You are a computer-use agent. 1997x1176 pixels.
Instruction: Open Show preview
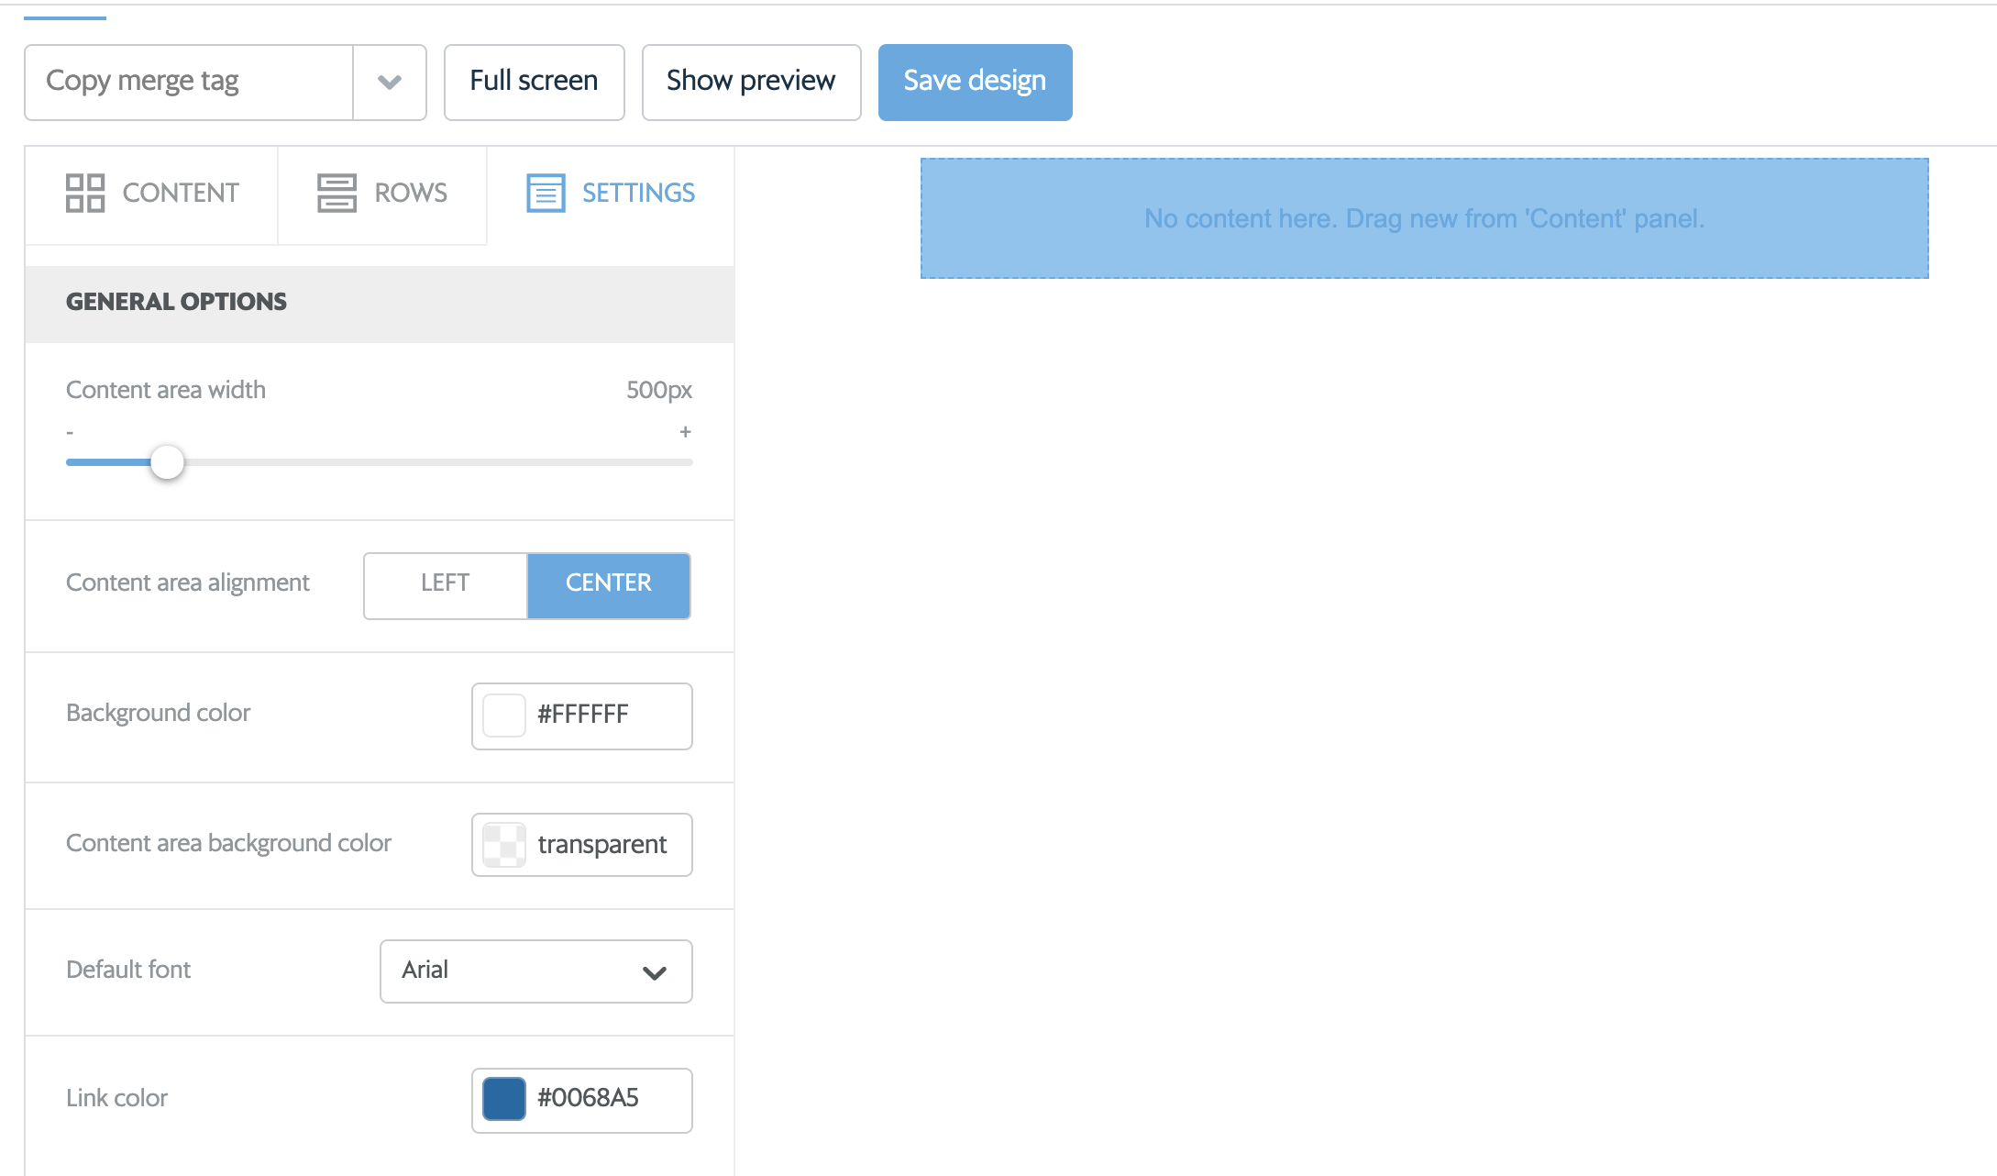(x=750, y=82)
